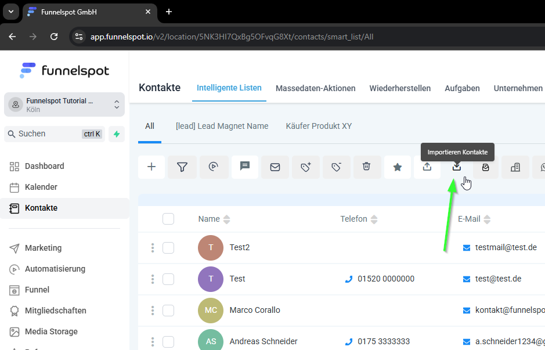Screen dimensions: 545x350
Task: Open the three-dot menu for Marco Corallo
Action: (x=153, y=311)
